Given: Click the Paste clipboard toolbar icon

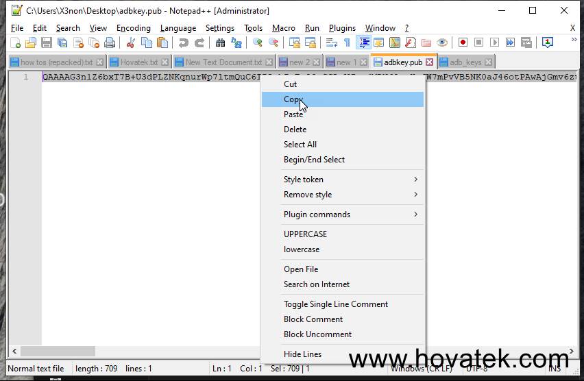Looking at the screenshot, I should pos(162,43).
